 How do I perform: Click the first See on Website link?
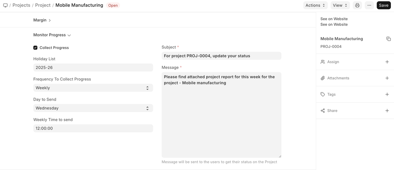(334, 19)
